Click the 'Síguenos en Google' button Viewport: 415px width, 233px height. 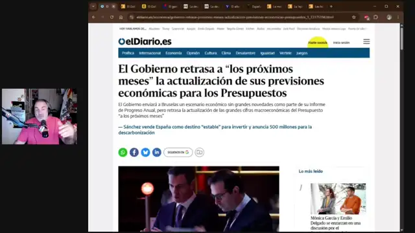pos(178,153)
